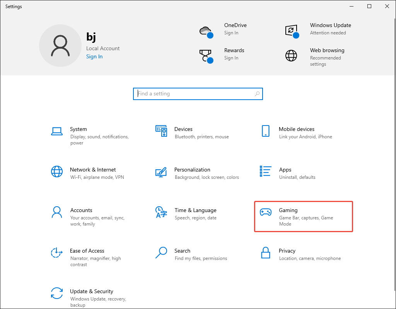Select the Network & Internet globe icon
Image resolution: width=396 pixels, height=309 pixels.
click(x=57, y=171)
